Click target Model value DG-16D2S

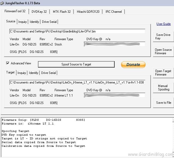click(x=30, y=95)
